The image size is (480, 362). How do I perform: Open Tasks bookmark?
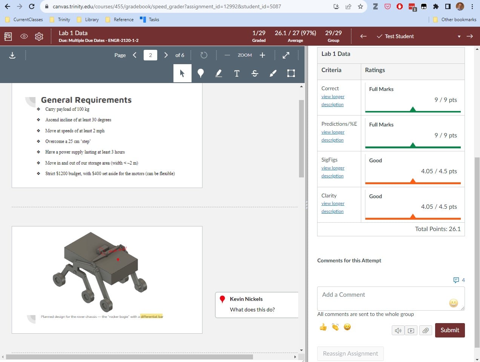pyautogui.click(x=150, y=20)
